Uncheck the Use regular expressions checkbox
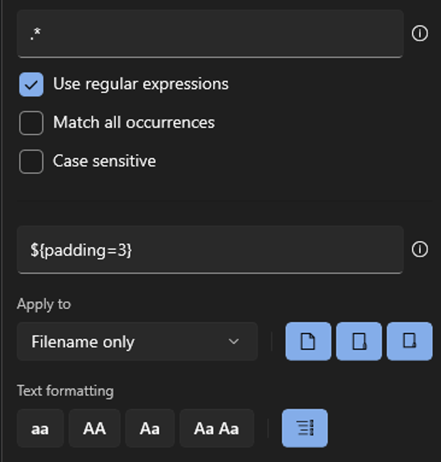 click(x=31, y=84)
